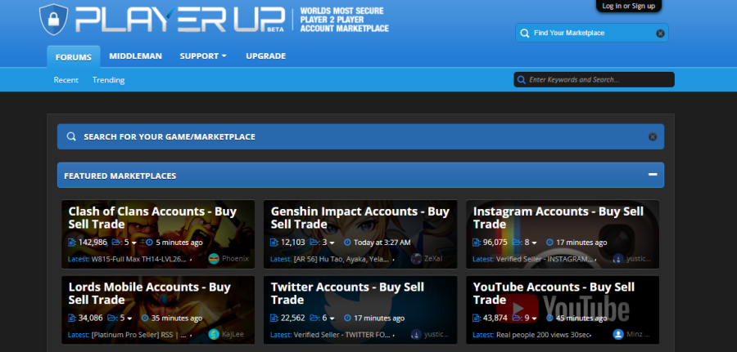Image resolution: width=737 pixels, height=352 pixels.
Task: Click Featured Marketplaces header title
Action: click(x=120, y=176)
